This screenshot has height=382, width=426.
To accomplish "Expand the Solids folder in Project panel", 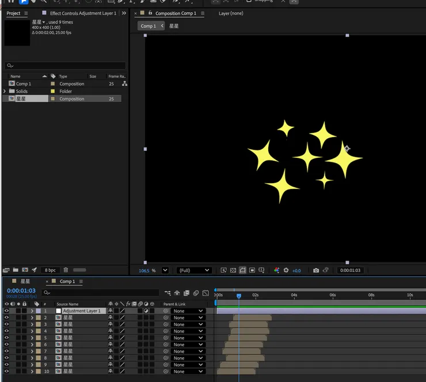I will [5, 92].
